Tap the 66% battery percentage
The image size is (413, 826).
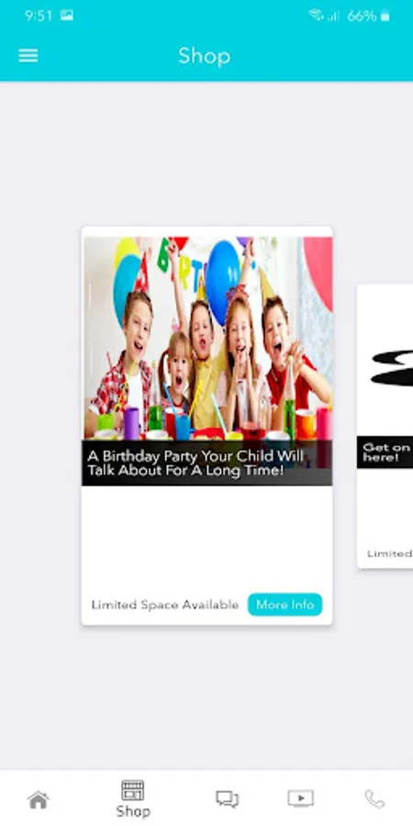click(x=362, y=16)
